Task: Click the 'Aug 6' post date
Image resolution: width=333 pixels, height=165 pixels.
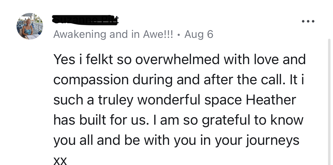Action: click(199, 35)
